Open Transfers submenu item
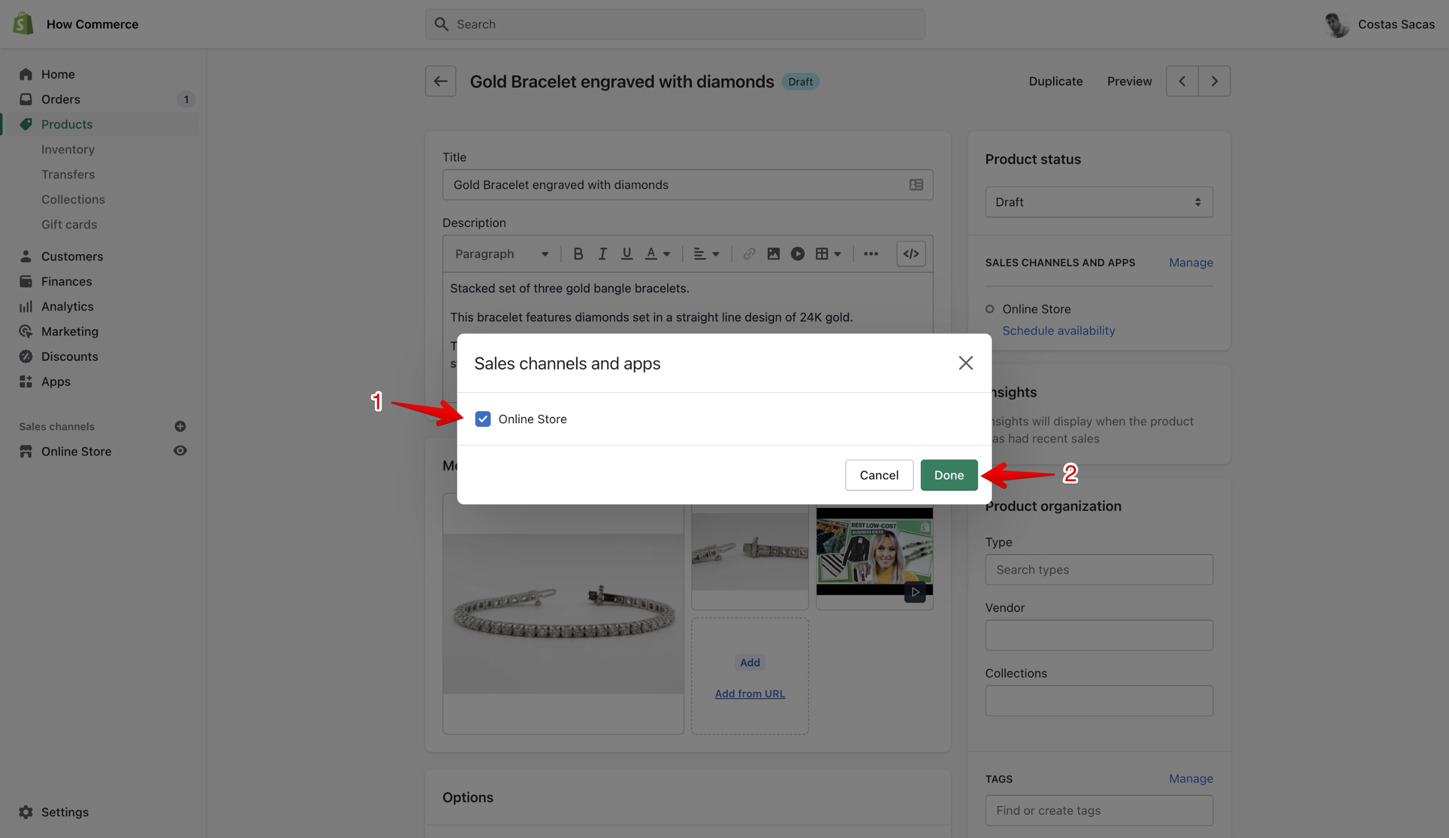The width and height of the screenshot is (1449, 838). tap(68, 174)
